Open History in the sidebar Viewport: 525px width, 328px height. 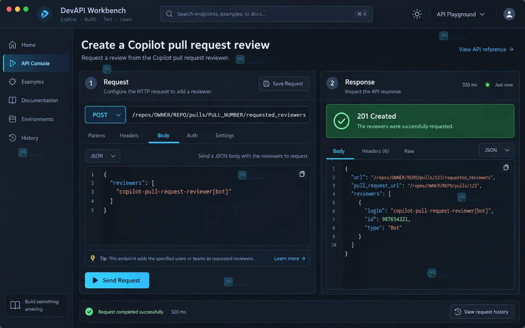tap(36, 138)
